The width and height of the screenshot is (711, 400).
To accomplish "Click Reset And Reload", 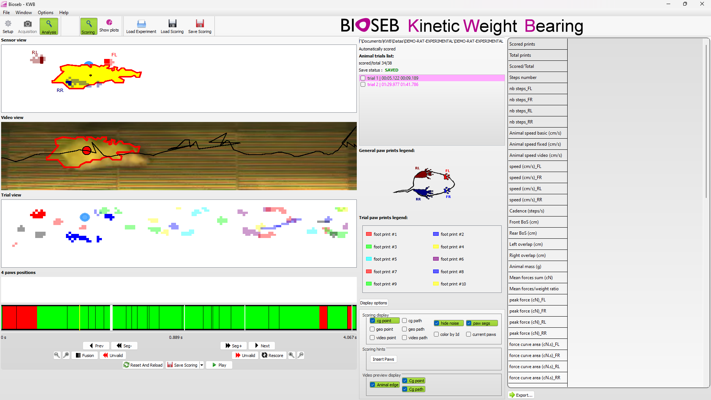I will point(143,365).
